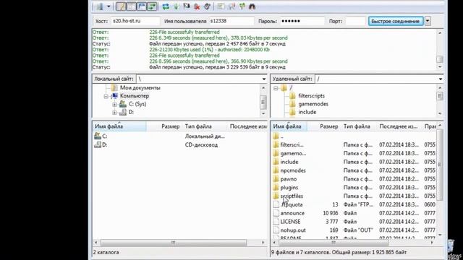Expand C: (Sys) drive node
This screenshot has width=463, height=260.
click(114, 104)
